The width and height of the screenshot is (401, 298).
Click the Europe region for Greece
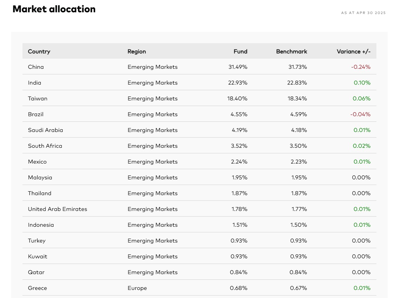point(137,288)
